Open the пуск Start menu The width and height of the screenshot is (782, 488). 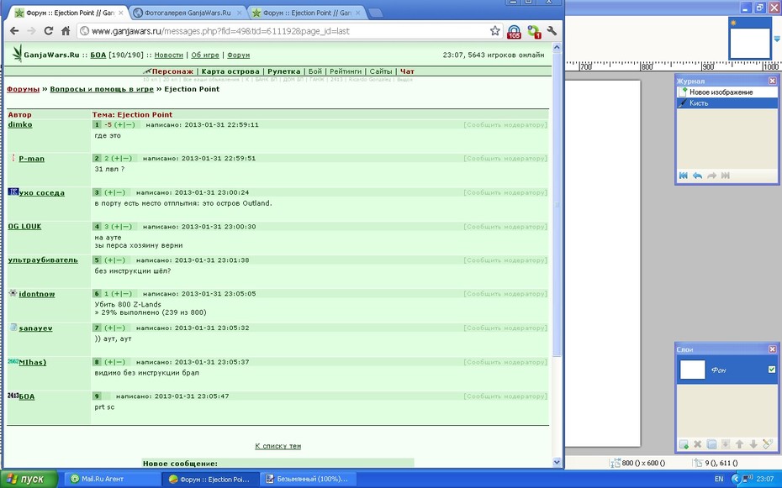[29, 479]
